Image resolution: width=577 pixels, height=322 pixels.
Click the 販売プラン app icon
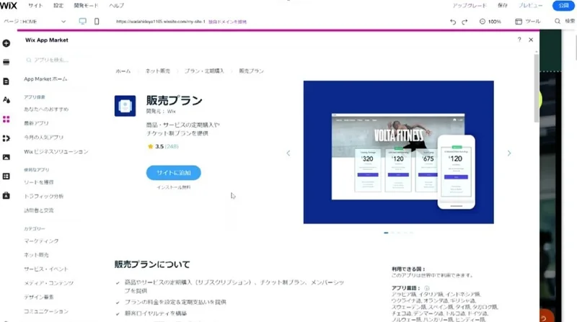coord(125,106)
